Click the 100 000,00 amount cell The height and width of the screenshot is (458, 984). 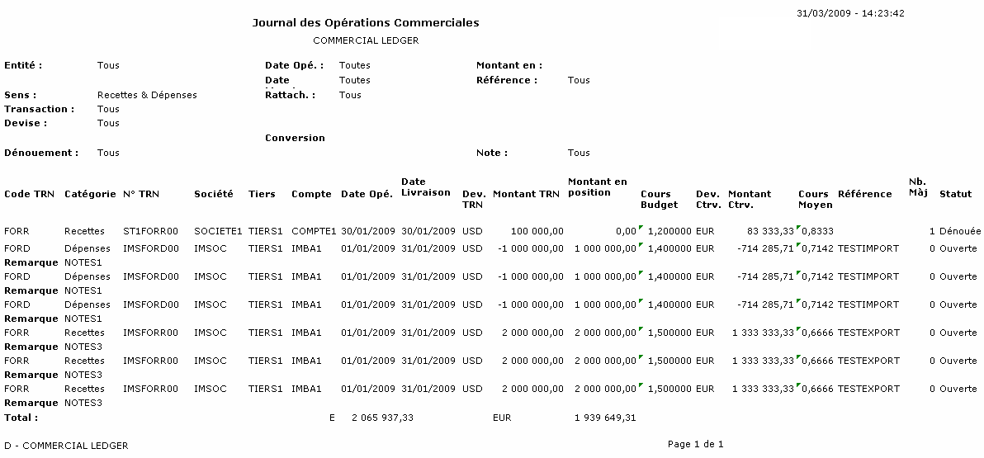tap(537, 232)
